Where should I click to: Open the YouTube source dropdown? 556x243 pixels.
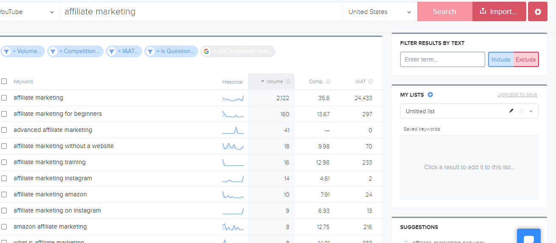29,12
